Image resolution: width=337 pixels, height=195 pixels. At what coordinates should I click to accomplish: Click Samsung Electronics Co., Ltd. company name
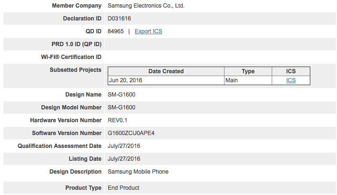click(146, 6)
